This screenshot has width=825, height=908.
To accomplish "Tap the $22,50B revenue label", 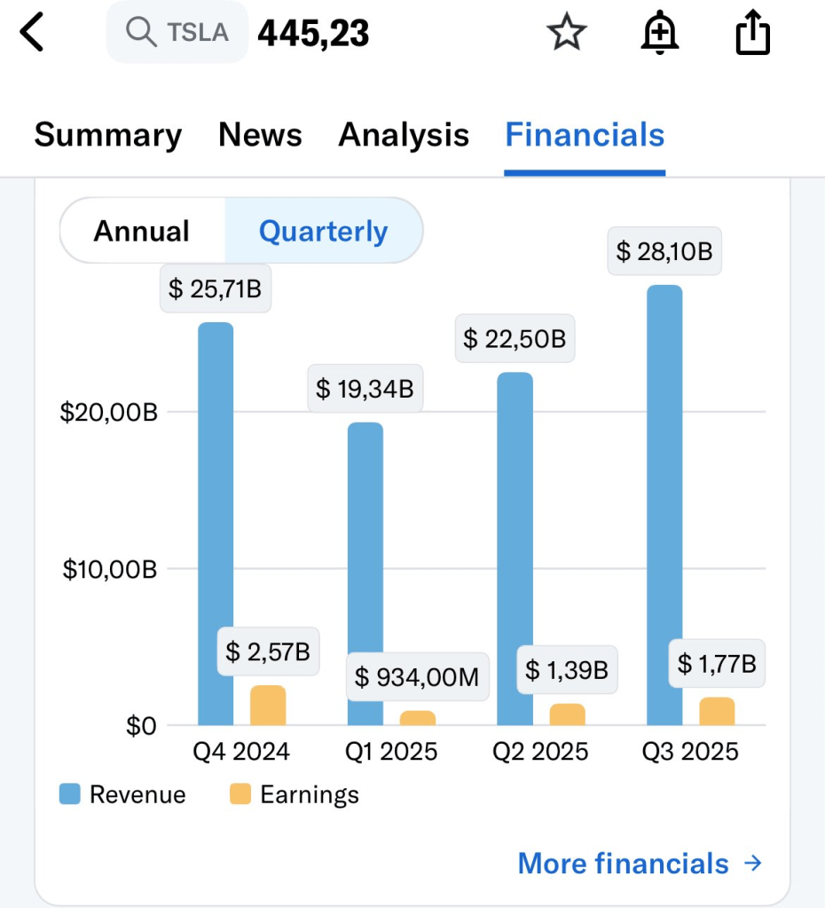I will click(515, 339).
